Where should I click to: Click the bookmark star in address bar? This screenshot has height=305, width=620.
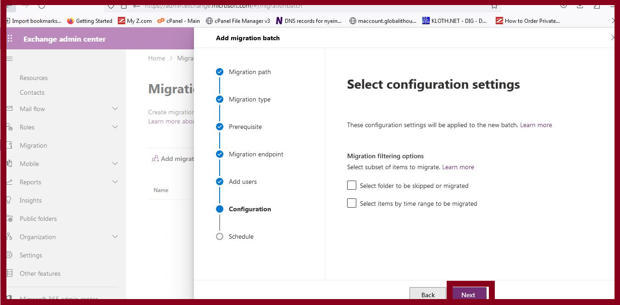point(494,5)
